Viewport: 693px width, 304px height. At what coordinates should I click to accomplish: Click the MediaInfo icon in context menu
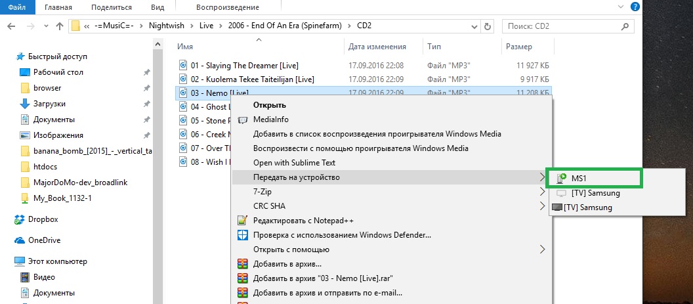pyautogui.click(x=243, y=120)
